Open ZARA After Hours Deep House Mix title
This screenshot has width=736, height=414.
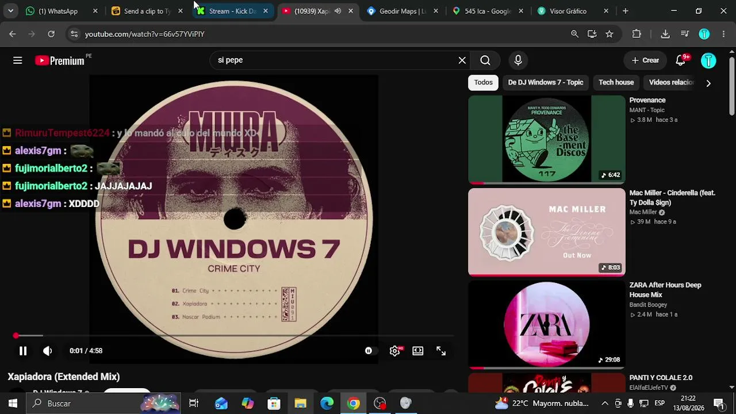click(665, 290)
